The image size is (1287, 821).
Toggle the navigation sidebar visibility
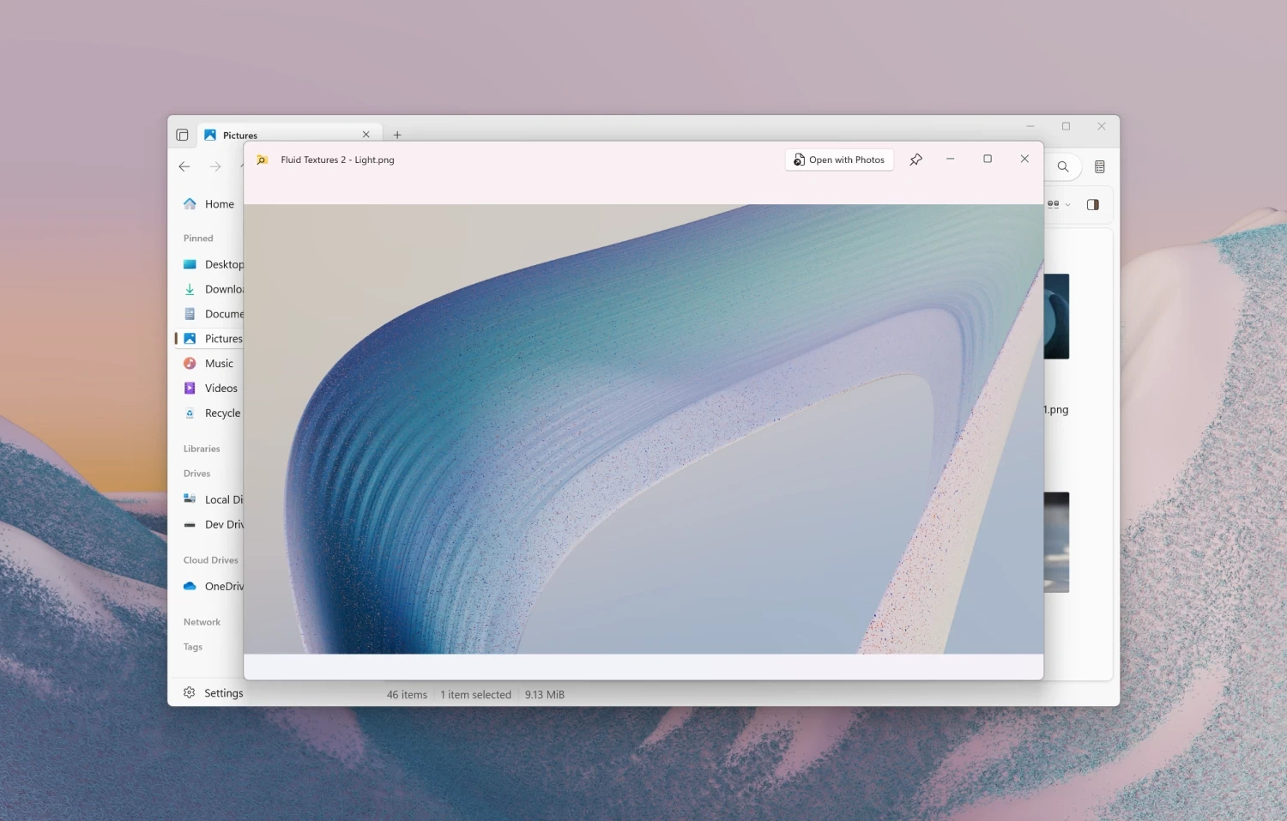coord(182,135)
